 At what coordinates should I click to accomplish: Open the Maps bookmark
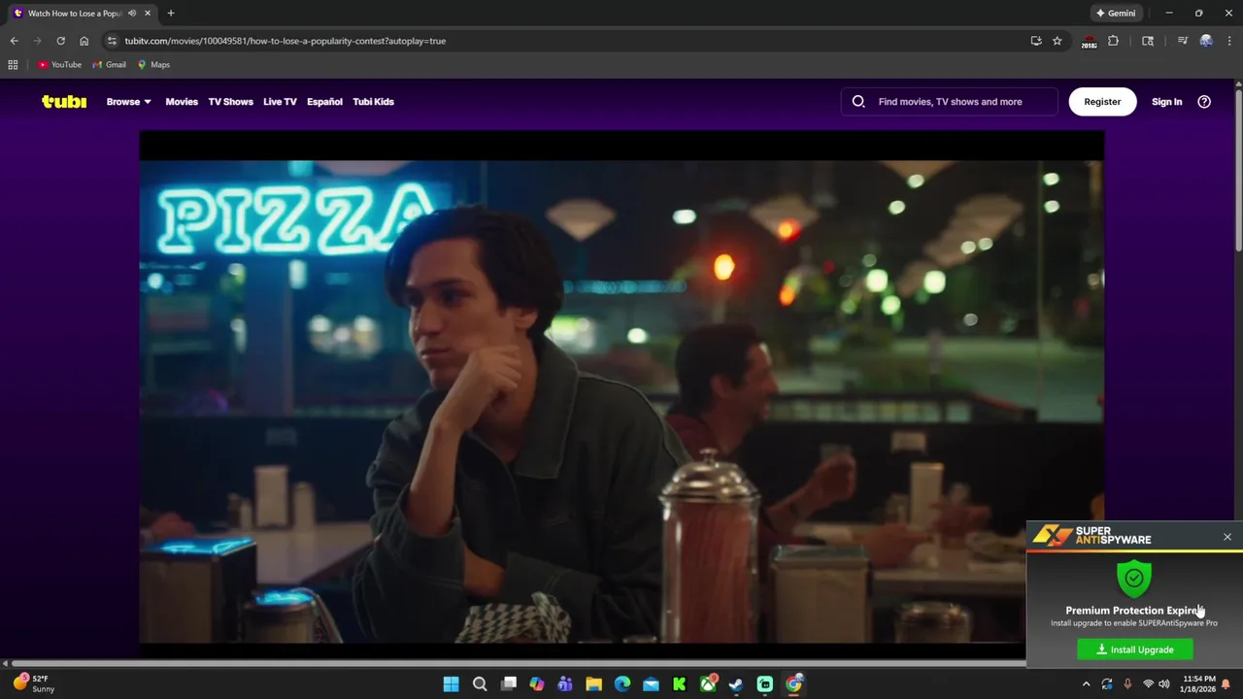154,65
